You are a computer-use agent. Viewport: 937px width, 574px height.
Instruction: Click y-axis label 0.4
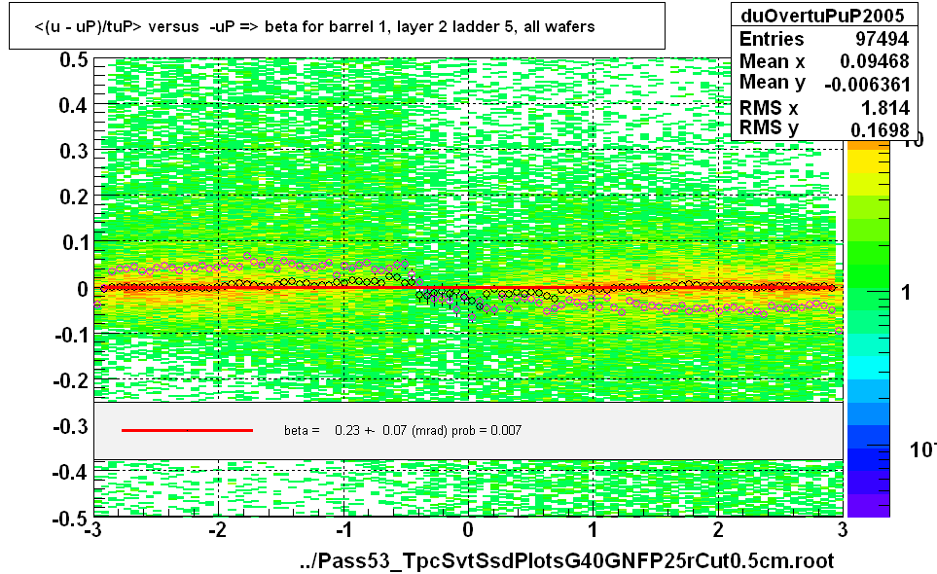(74, 106)
